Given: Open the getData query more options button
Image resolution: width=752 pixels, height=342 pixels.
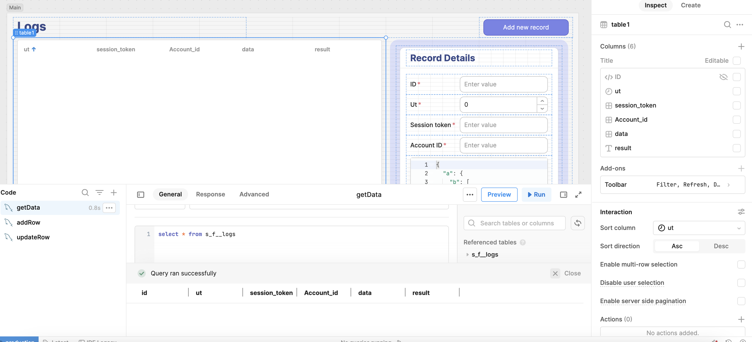Looking at the screenshot, I should (x=470, y=195).
